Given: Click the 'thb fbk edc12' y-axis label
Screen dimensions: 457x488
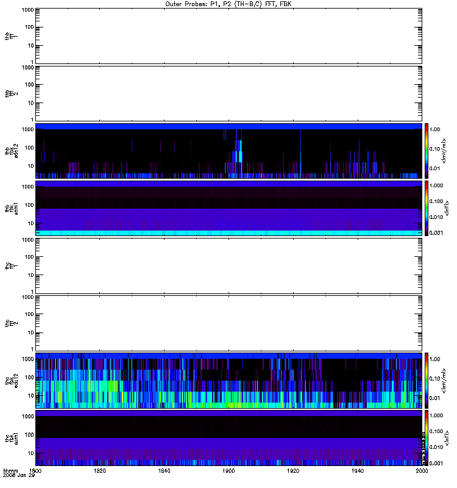Looking at the screenshot, I should coord(12,151).
